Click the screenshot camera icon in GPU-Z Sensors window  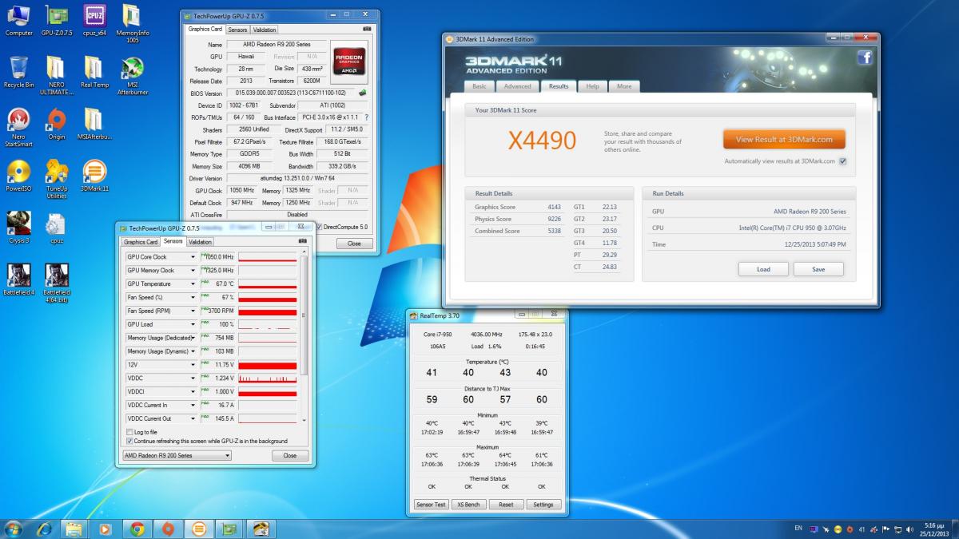point(302,241)
